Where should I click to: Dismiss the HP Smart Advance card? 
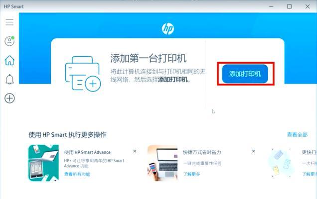pyautogui.click(x=135, y=151)
